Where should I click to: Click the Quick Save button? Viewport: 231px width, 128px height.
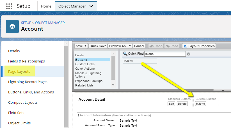point(98,46)
